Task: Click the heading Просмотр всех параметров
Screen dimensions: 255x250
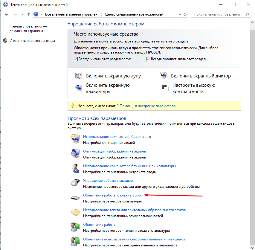Action: 97,118
